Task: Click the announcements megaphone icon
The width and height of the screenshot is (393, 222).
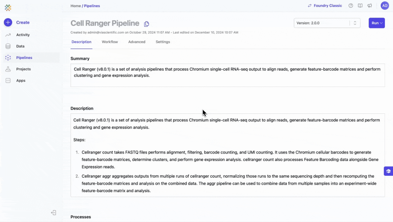Action: coord(370,6)
